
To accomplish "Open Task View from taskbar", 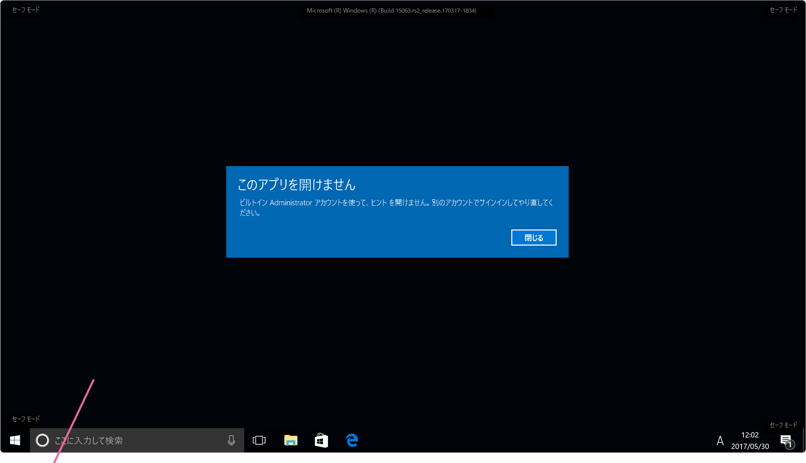I will click(x=259, y=440).
